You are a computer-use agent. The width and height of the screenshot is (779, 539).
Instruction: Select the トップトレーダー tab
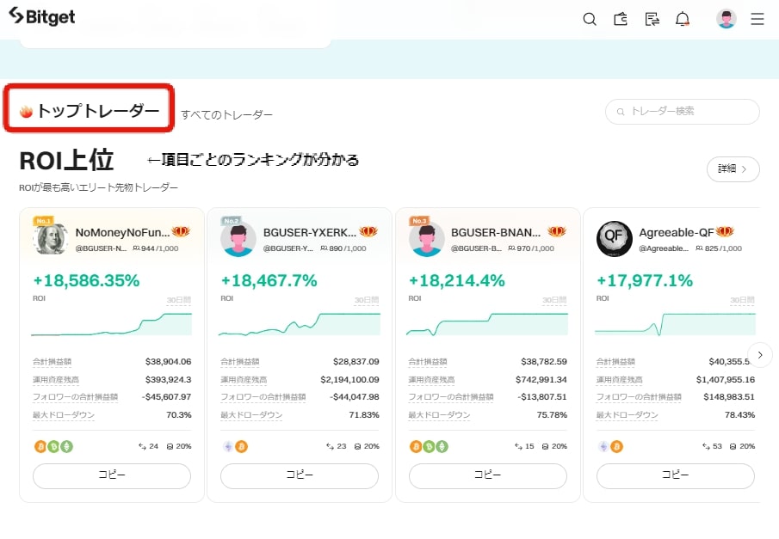pos(90,110)
